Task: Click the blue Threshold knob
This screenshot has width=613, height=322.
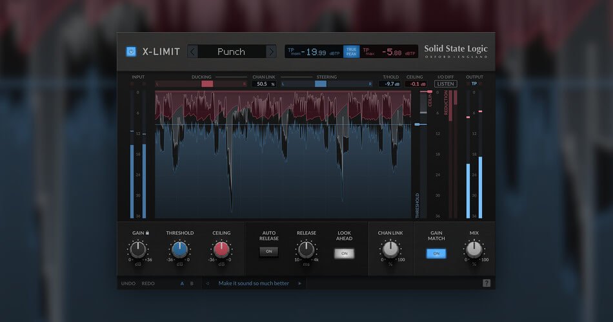Action: pos(179,250)
